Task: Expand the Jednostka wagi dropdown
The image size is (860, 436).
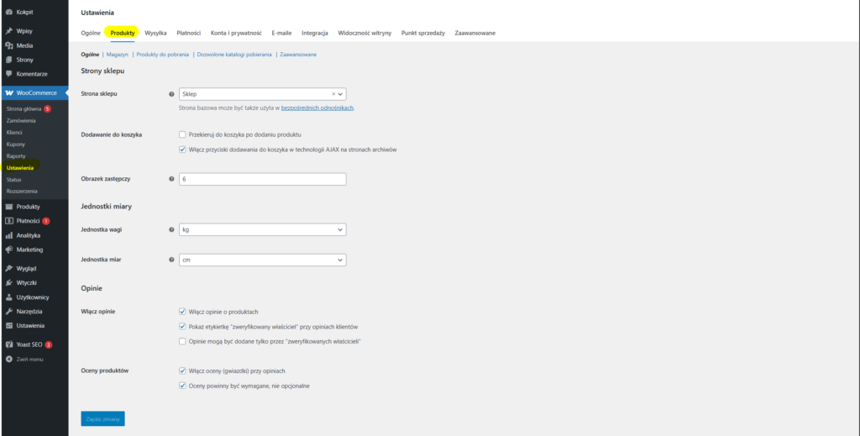Action: (262, 229)
